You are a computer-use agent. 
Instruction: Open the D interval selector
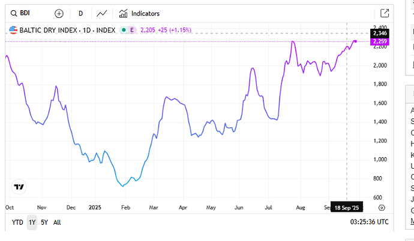point(81,13)
